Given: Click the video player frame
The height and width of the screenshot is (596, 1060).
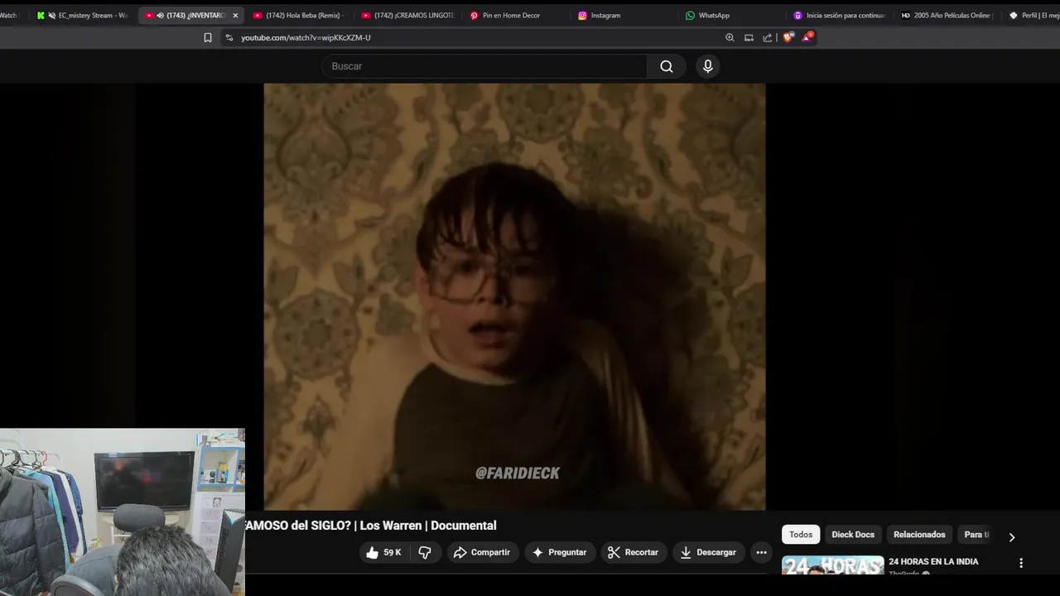Looking at the screenshot, I should coord(514,296).
